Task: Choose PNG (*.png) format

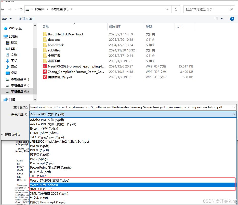Action: click(133, 159)
